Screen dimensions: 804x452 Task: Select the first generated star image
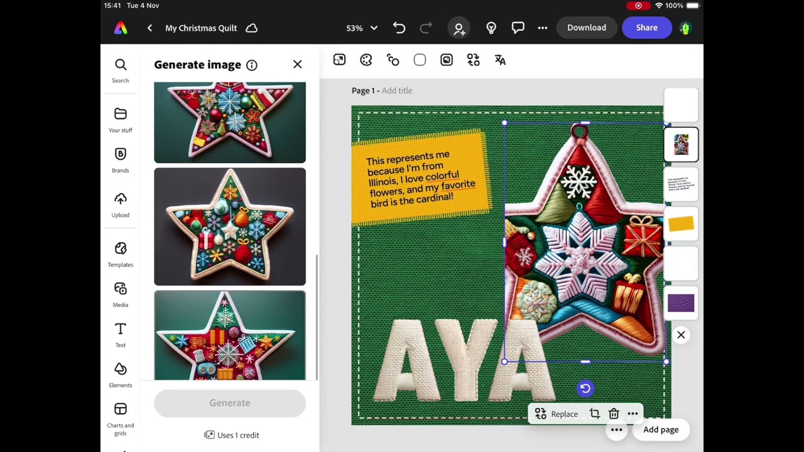230,122
